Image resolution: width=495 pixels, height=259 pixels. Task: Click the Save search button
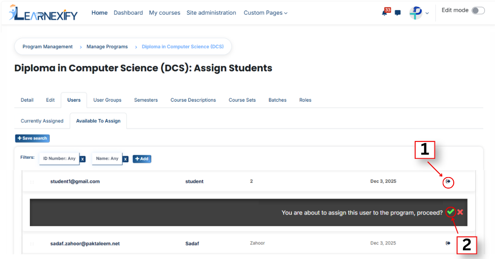pos(32,138)
